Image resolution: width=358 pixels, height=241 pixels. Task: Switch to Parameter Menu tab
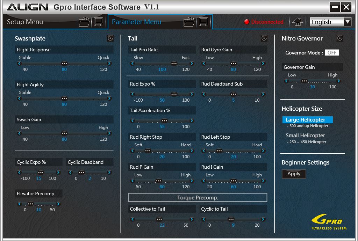pos(137,22)
